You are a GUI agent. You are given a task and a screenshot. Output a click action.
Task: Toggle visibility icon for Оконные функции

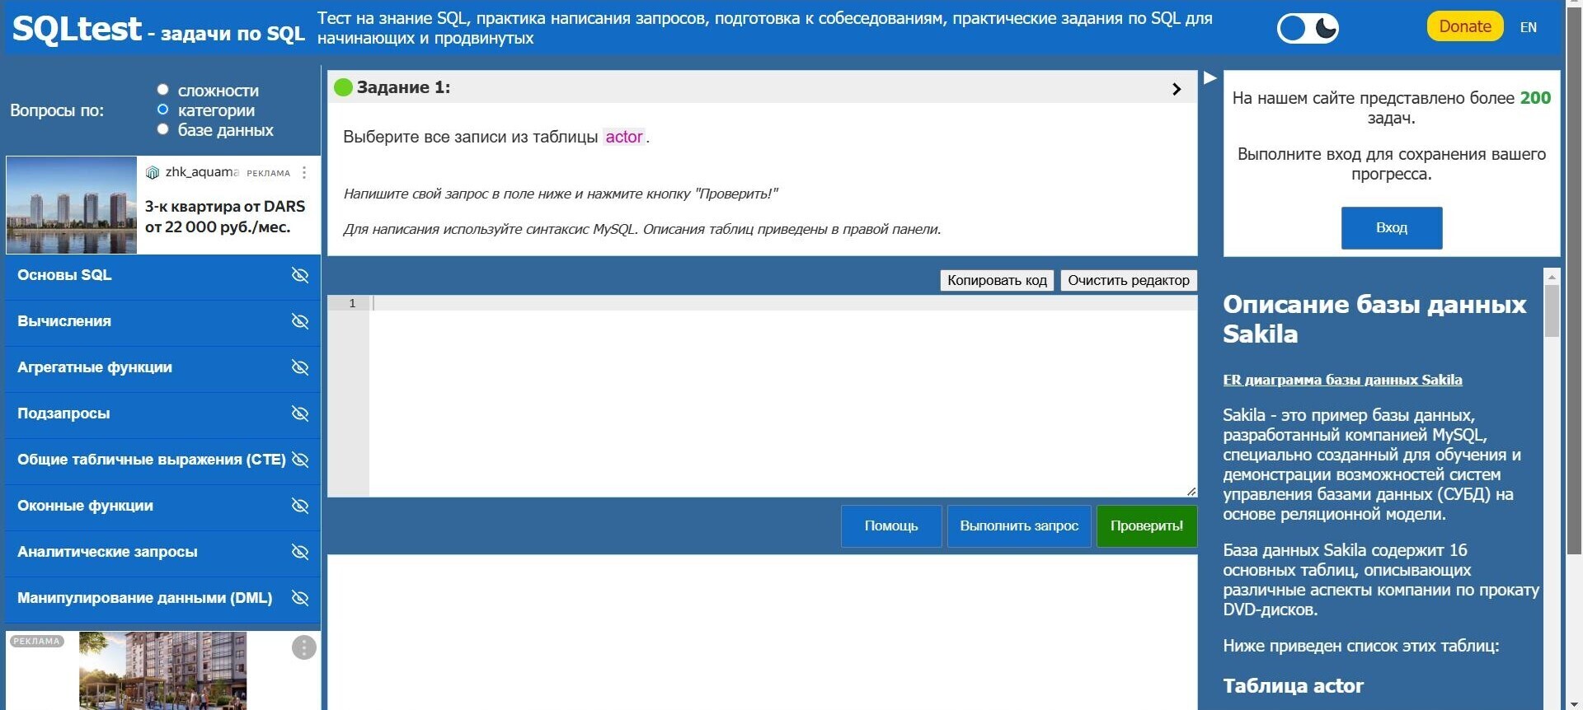[300, 506]
